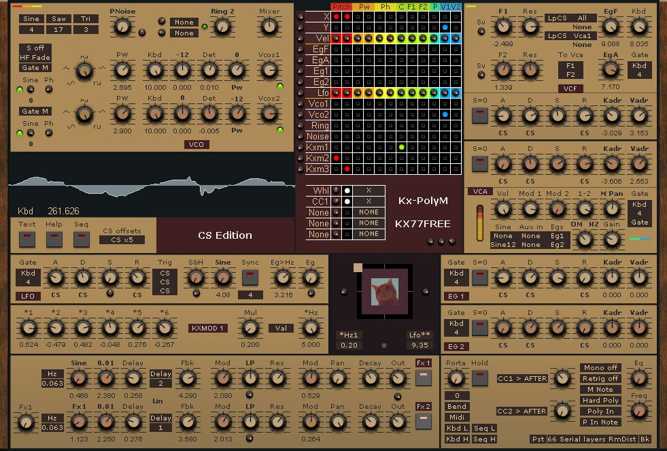This screenshot has height=451, width=667.
Task: Click the P In Note button
Action: 600,422
